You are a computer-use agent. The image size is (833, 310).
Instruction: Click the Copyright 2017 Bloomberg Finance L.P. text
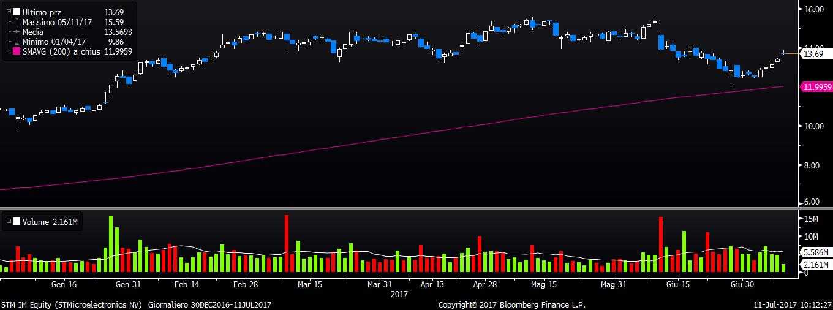point(512,304)
